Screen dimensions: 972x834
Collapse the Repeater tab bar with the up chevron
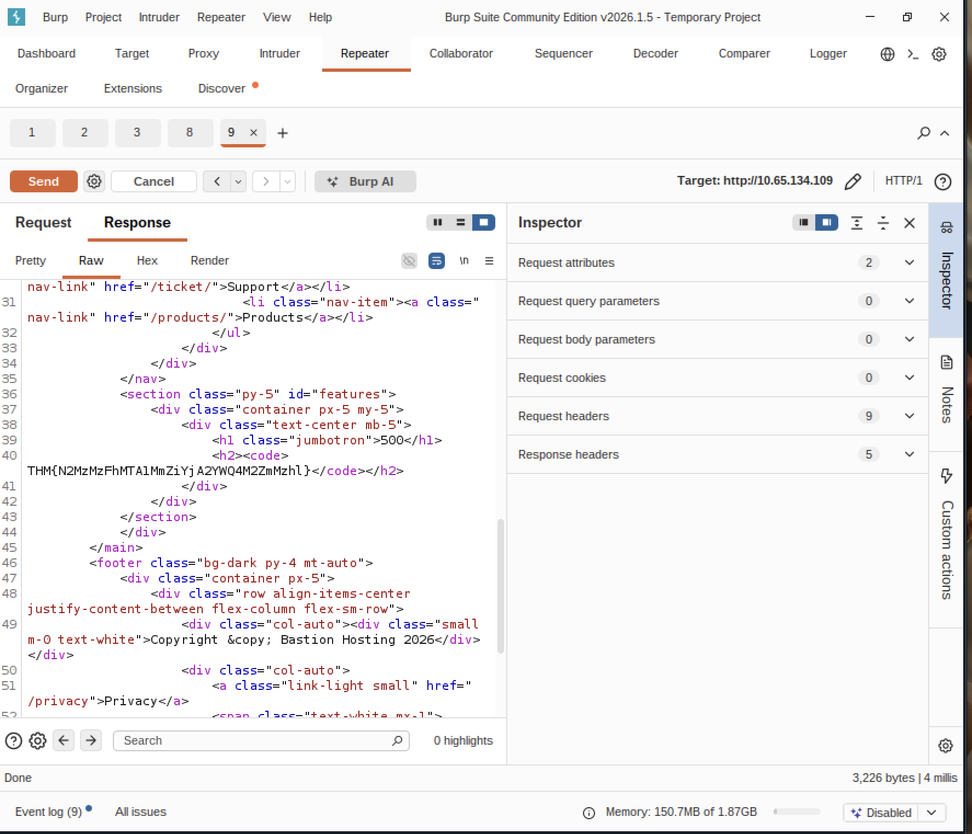click(x=945, y=133)
